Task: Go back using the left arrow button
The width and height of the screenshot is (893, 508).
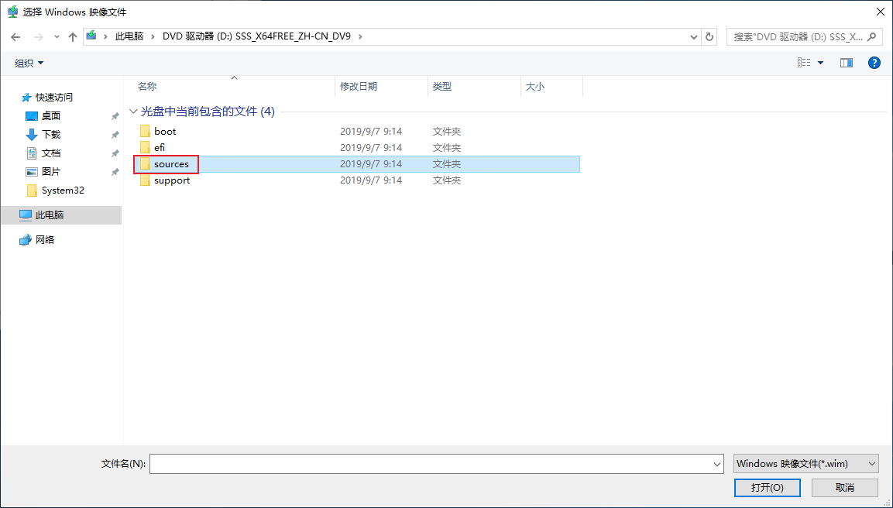Action: pyautogui.click(x=16, y=37)
